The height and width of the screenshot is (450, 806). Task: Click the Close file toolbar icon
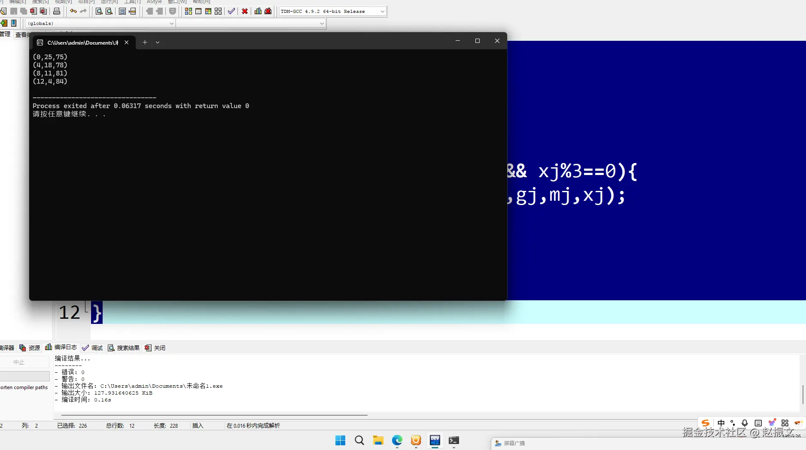(x=33, y=11)
